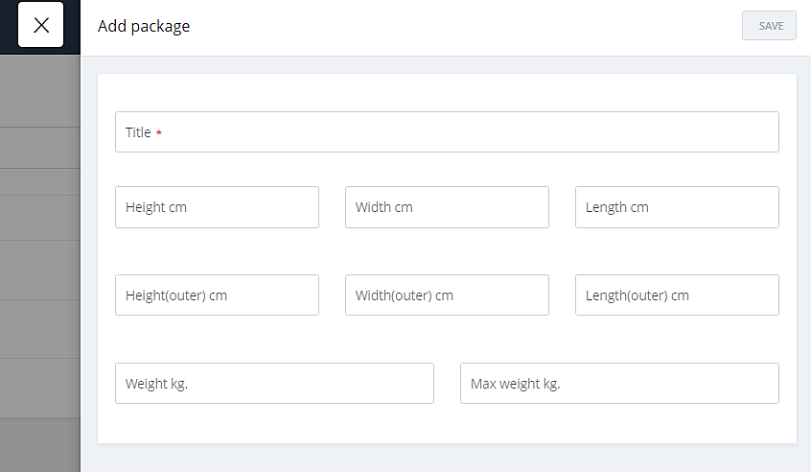Click the red required asterisk beside Title

(159, 133)
